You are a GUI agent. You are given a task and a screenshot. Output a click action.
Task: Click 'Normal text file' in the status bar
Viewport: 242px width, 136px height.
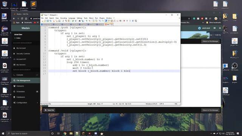tap(46, 104)
